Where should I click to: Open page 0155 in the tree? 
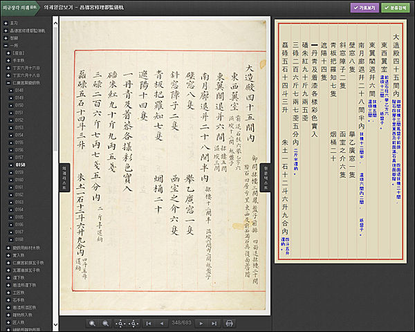(x=19, y=142)
